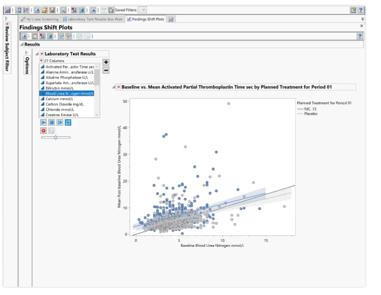
Task: Select Chloride mmol/L in column list
Action: click(x=67, y=110)
